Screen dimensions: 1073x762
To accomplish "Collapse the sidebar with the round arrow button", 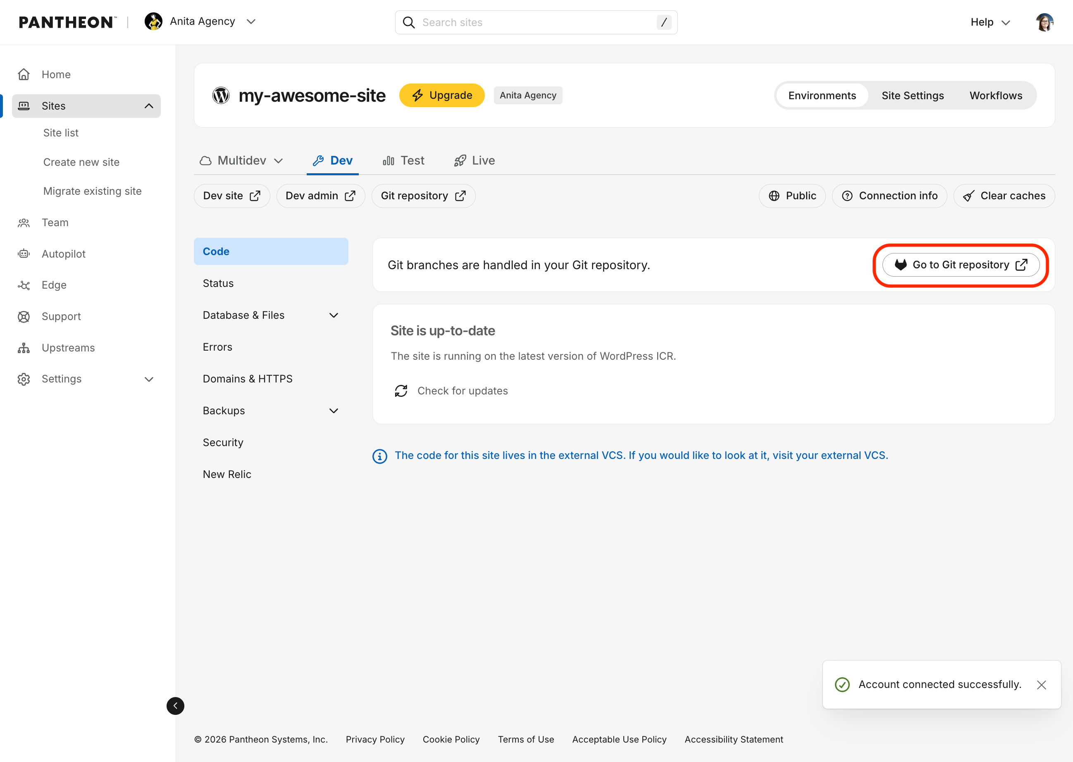I will (175, 706).
